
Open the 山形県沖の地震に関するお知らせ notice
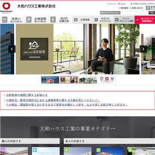pos(27,95)
